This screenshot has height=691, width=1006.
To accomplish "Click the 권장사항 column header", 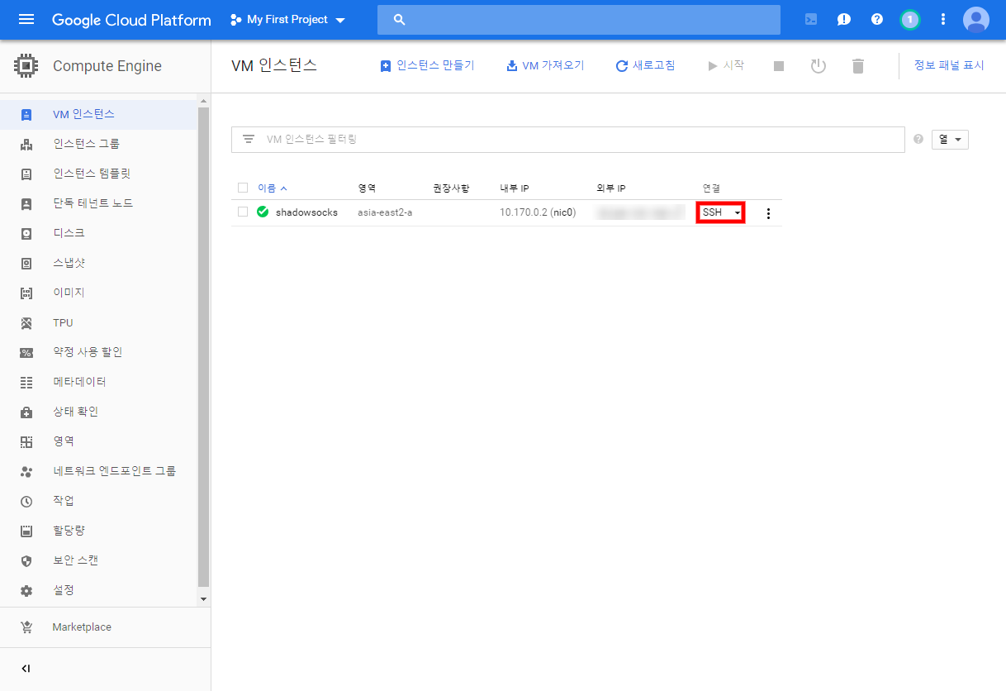I will (x=451, y=188).
